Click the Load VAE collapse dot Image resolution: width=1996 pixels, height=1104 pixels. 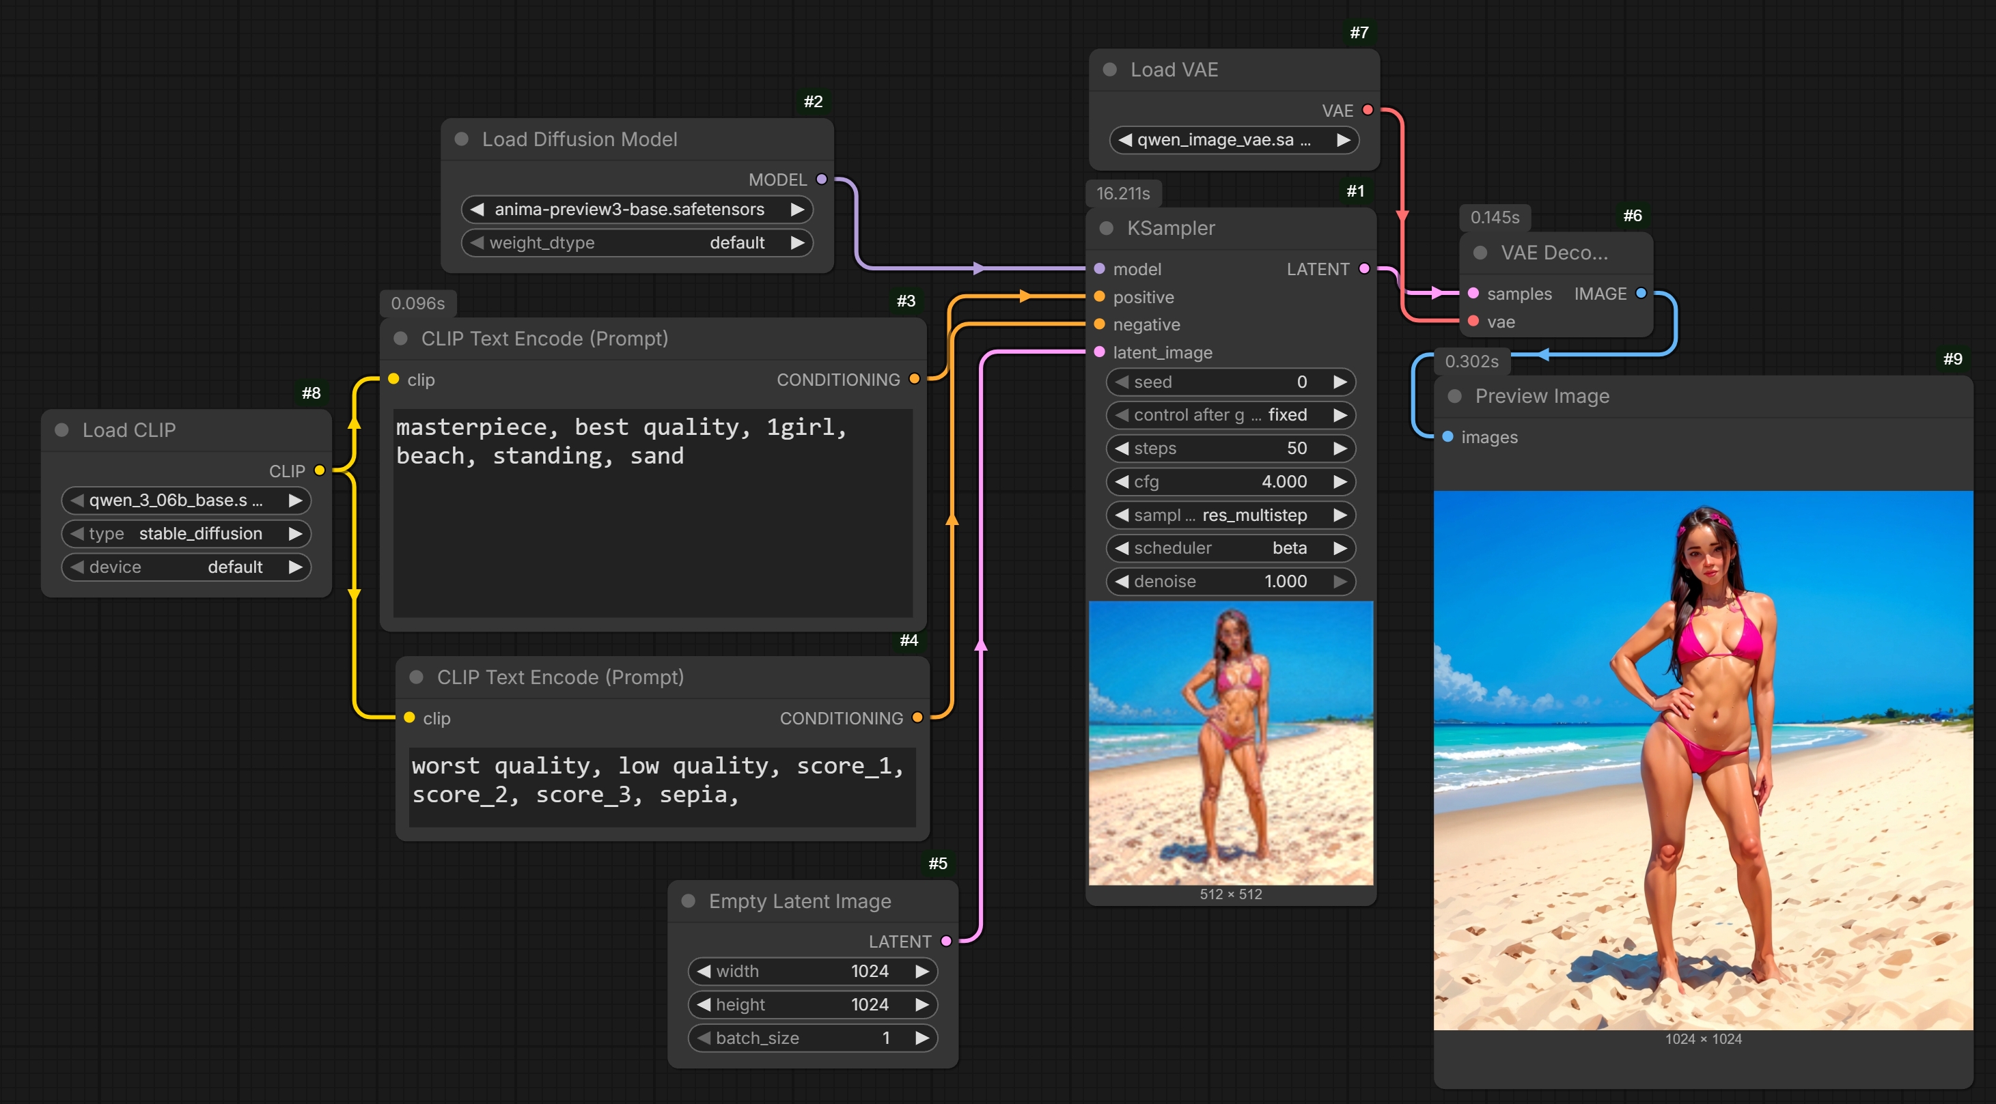coord(1109,70)
